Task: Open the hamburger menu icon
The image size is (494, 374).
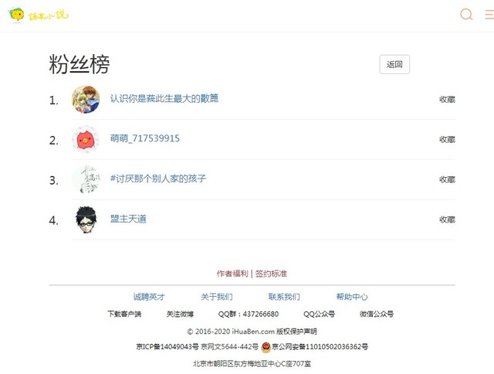Action: [x=489, y=15]
